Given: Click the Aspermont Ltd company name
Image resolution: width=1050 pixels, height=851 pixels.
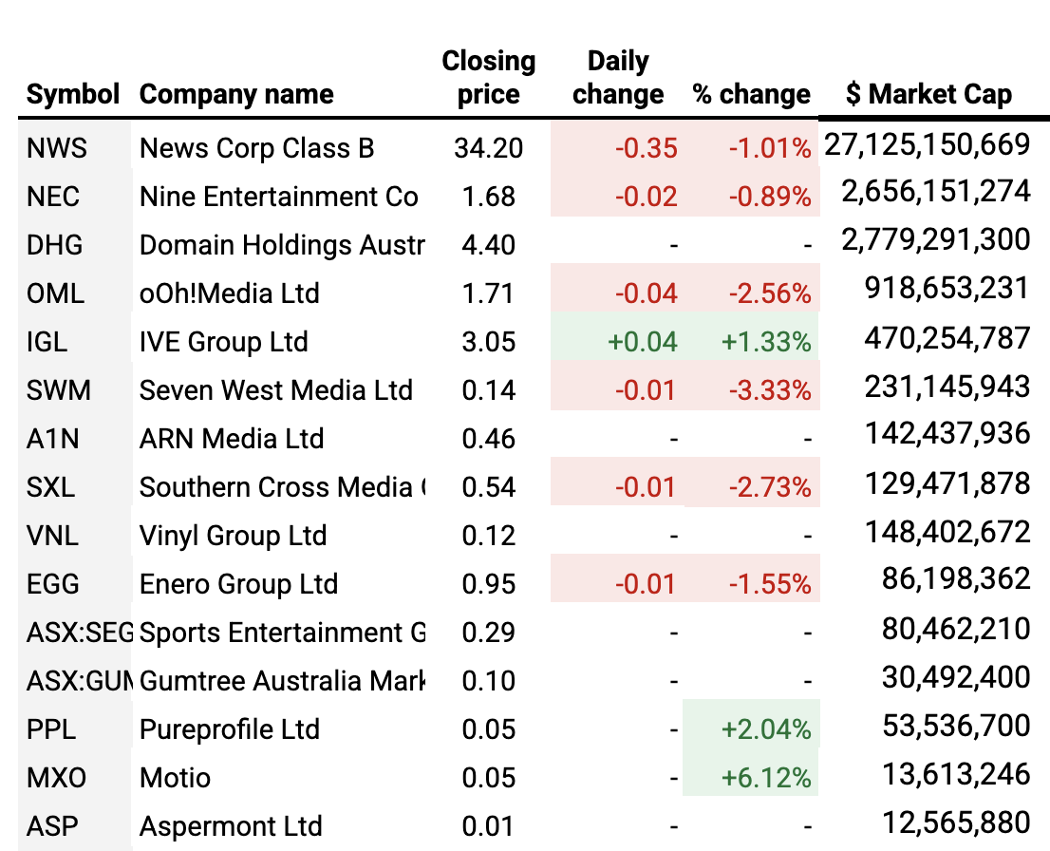Looking at the screenshot, I should click(x=231, y=826).
